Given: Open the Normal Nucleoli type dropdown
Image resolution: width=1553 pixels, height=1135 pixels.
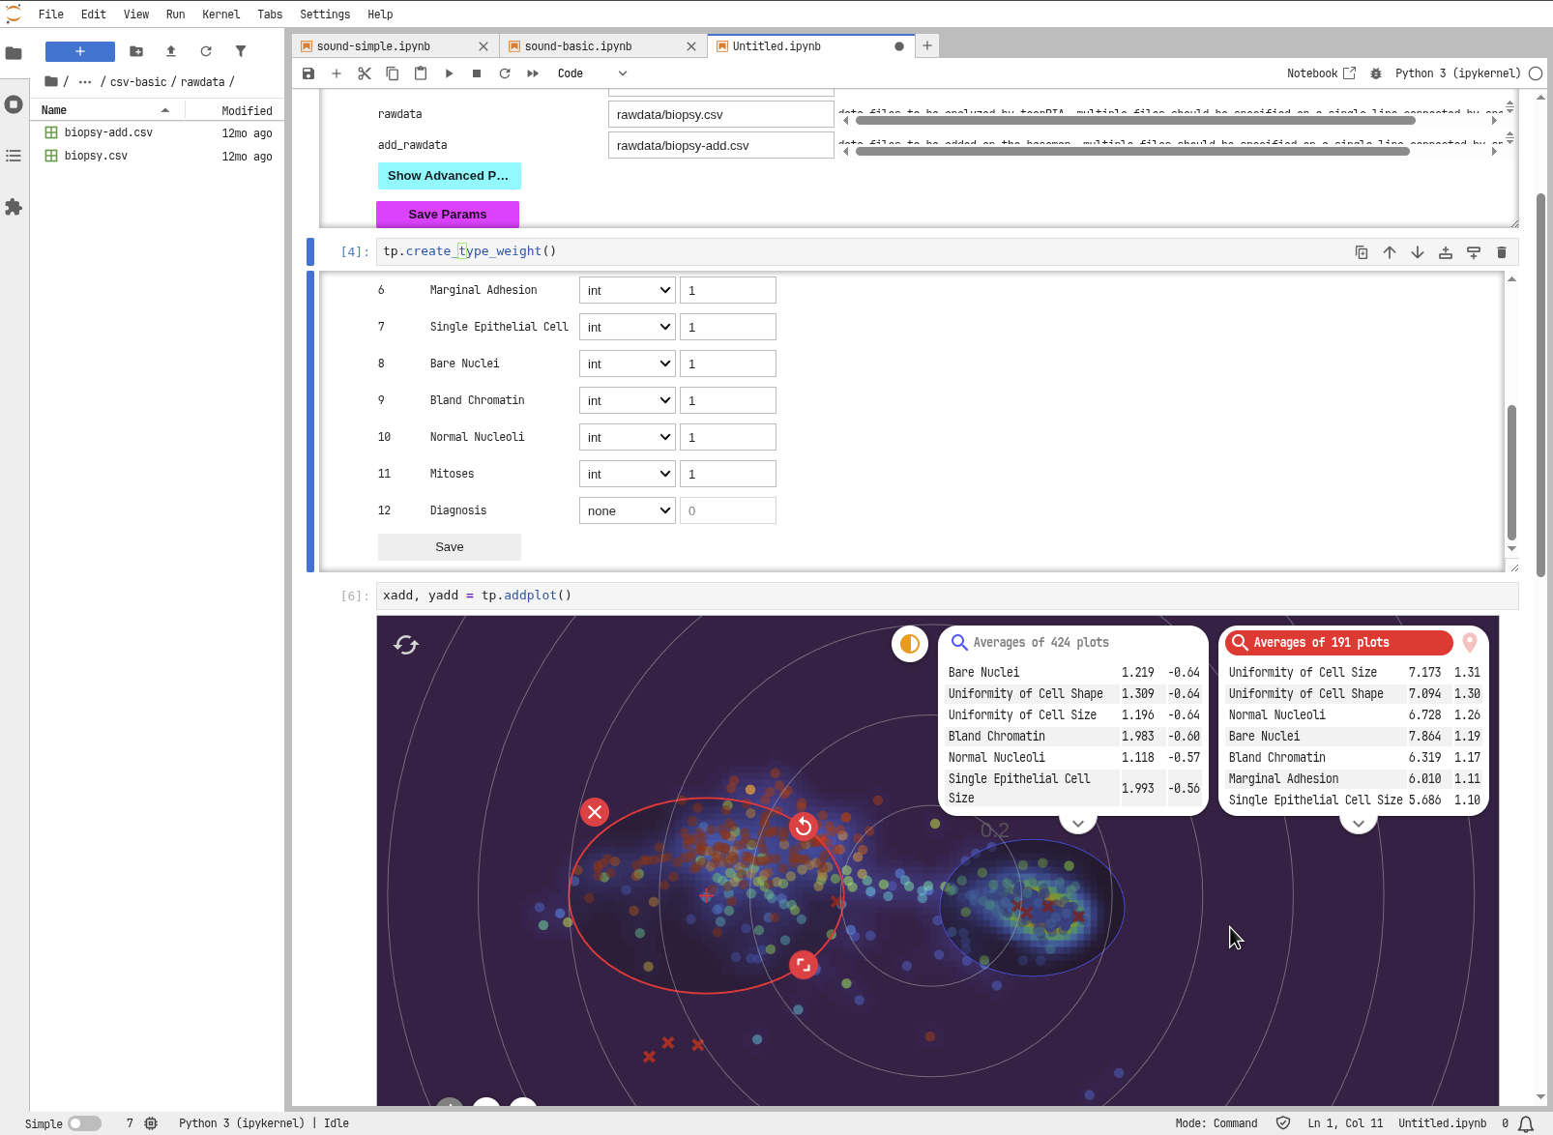Looking at the screenshot, I should (x=628, y=438).
